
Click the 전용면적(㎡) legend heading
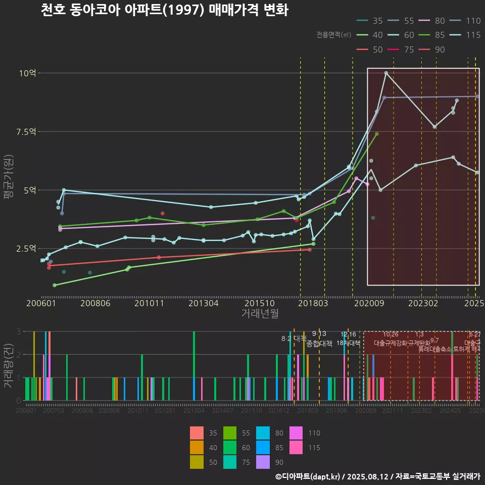(x=334, y=35)
